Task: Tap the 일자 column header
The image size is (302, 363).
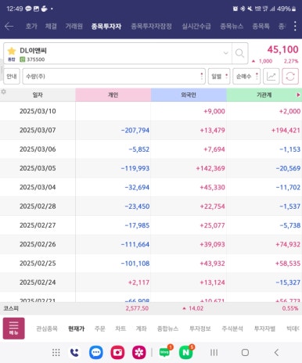Action: click(38, 95)
